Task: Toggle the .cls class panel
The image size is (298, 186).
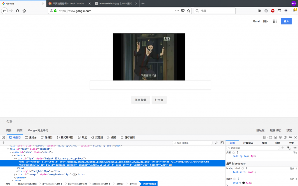Action: tap(295, 148)
